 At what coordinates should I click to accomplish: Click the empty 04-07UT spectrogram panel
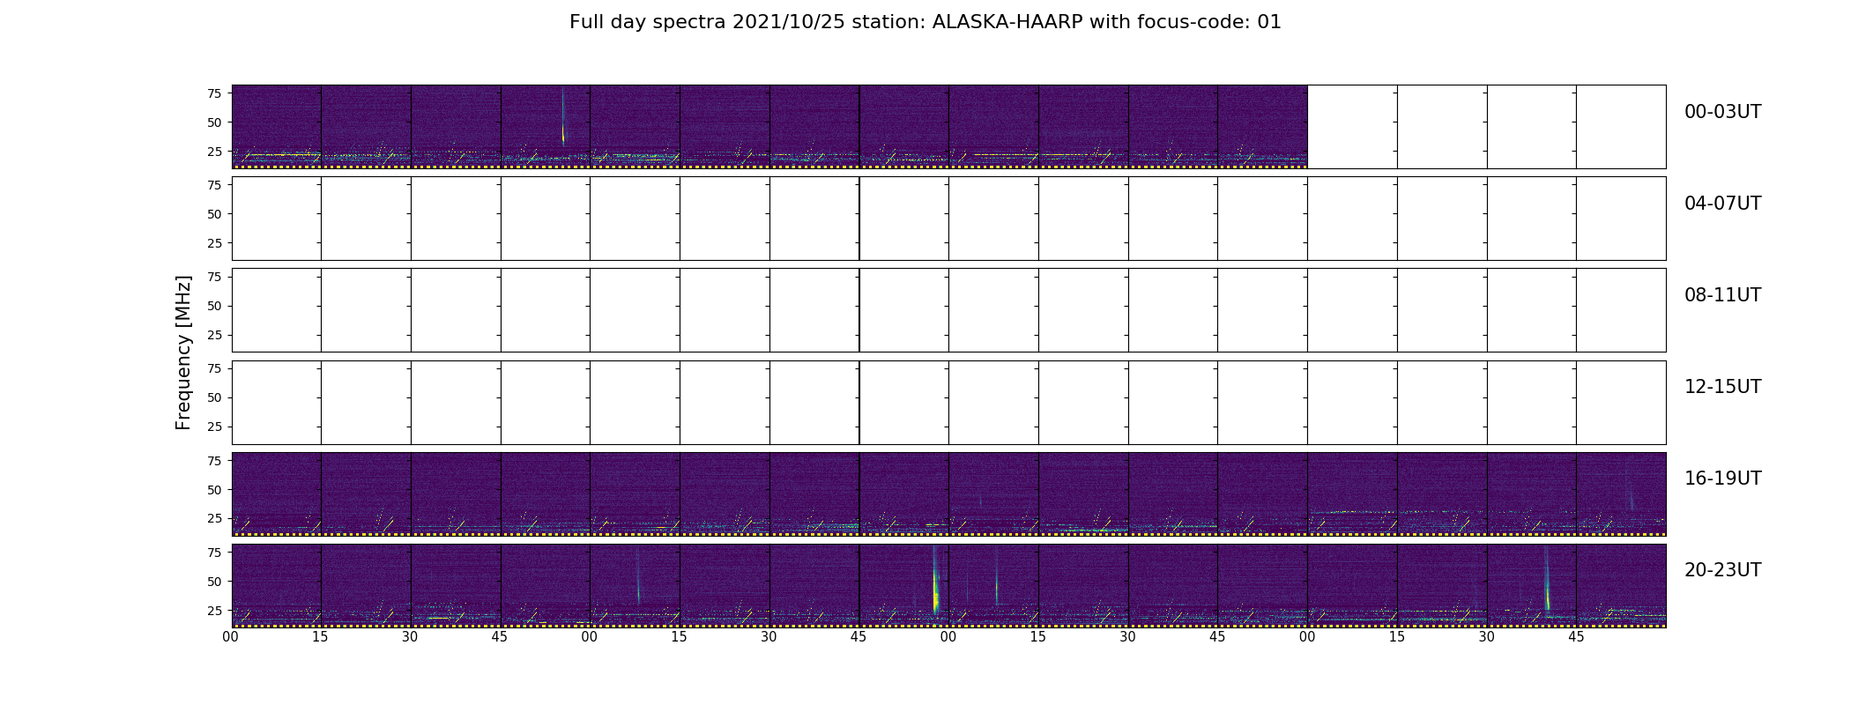(x=948, y=219)
